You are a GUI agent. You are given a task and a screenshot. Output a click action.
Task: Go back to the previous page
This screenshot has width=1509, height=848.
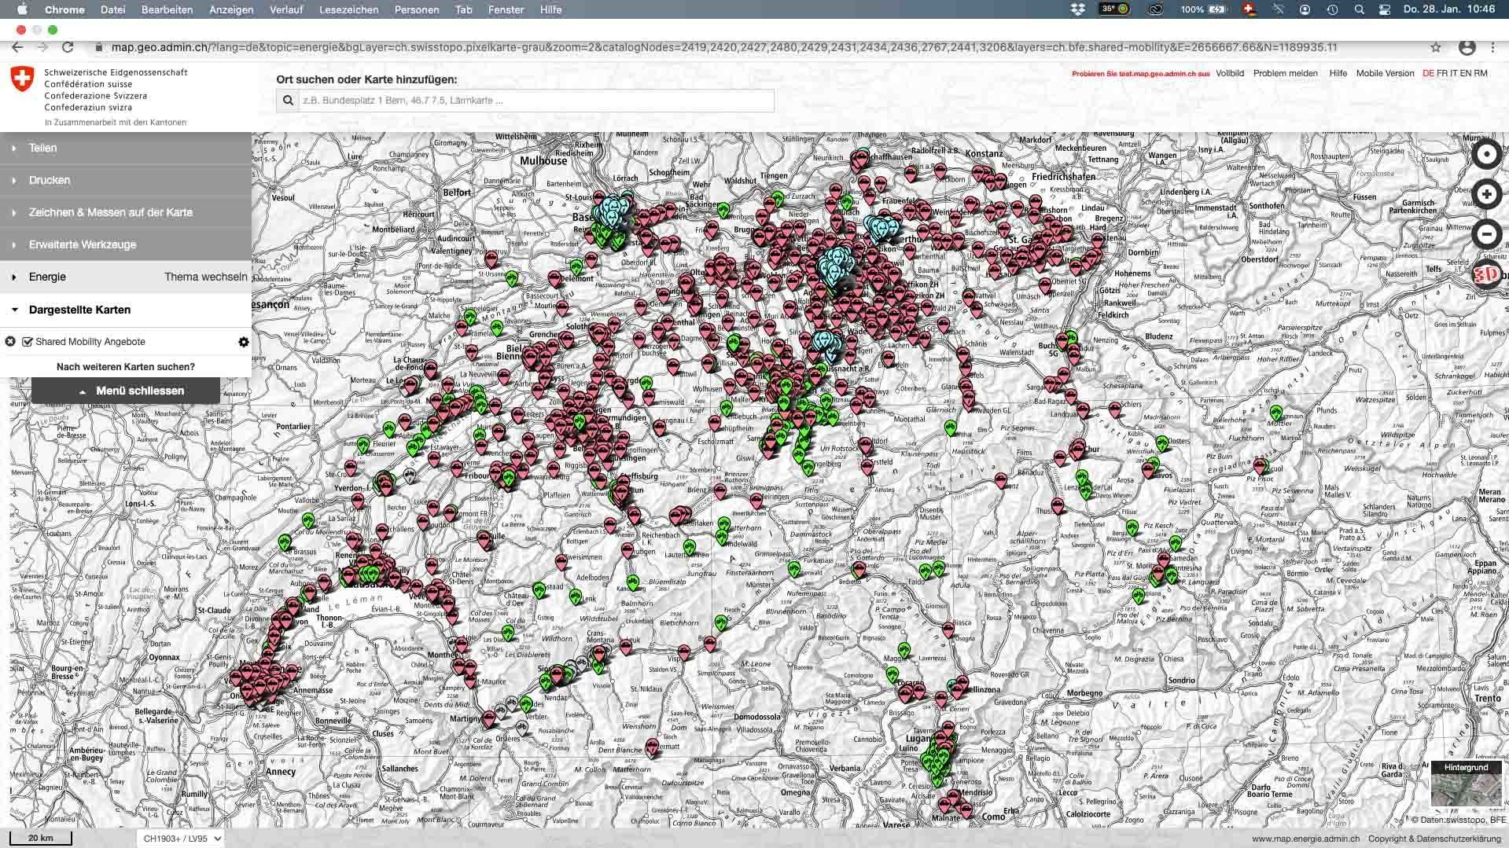click(17, 47)
